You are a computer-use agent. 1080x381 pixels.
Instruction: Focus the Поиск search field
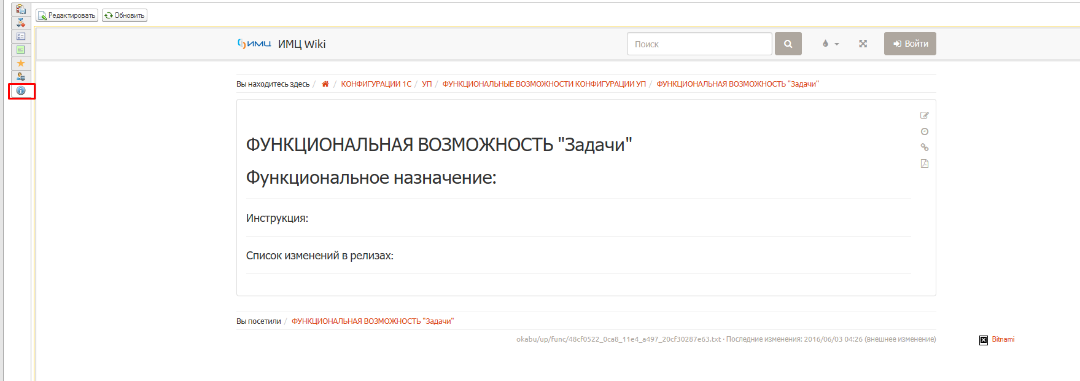click(x=699, y=44)
